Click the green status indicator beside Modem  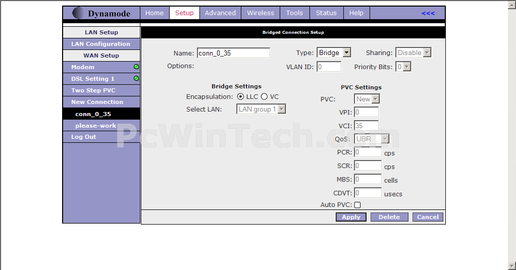(x=136, y=67)
